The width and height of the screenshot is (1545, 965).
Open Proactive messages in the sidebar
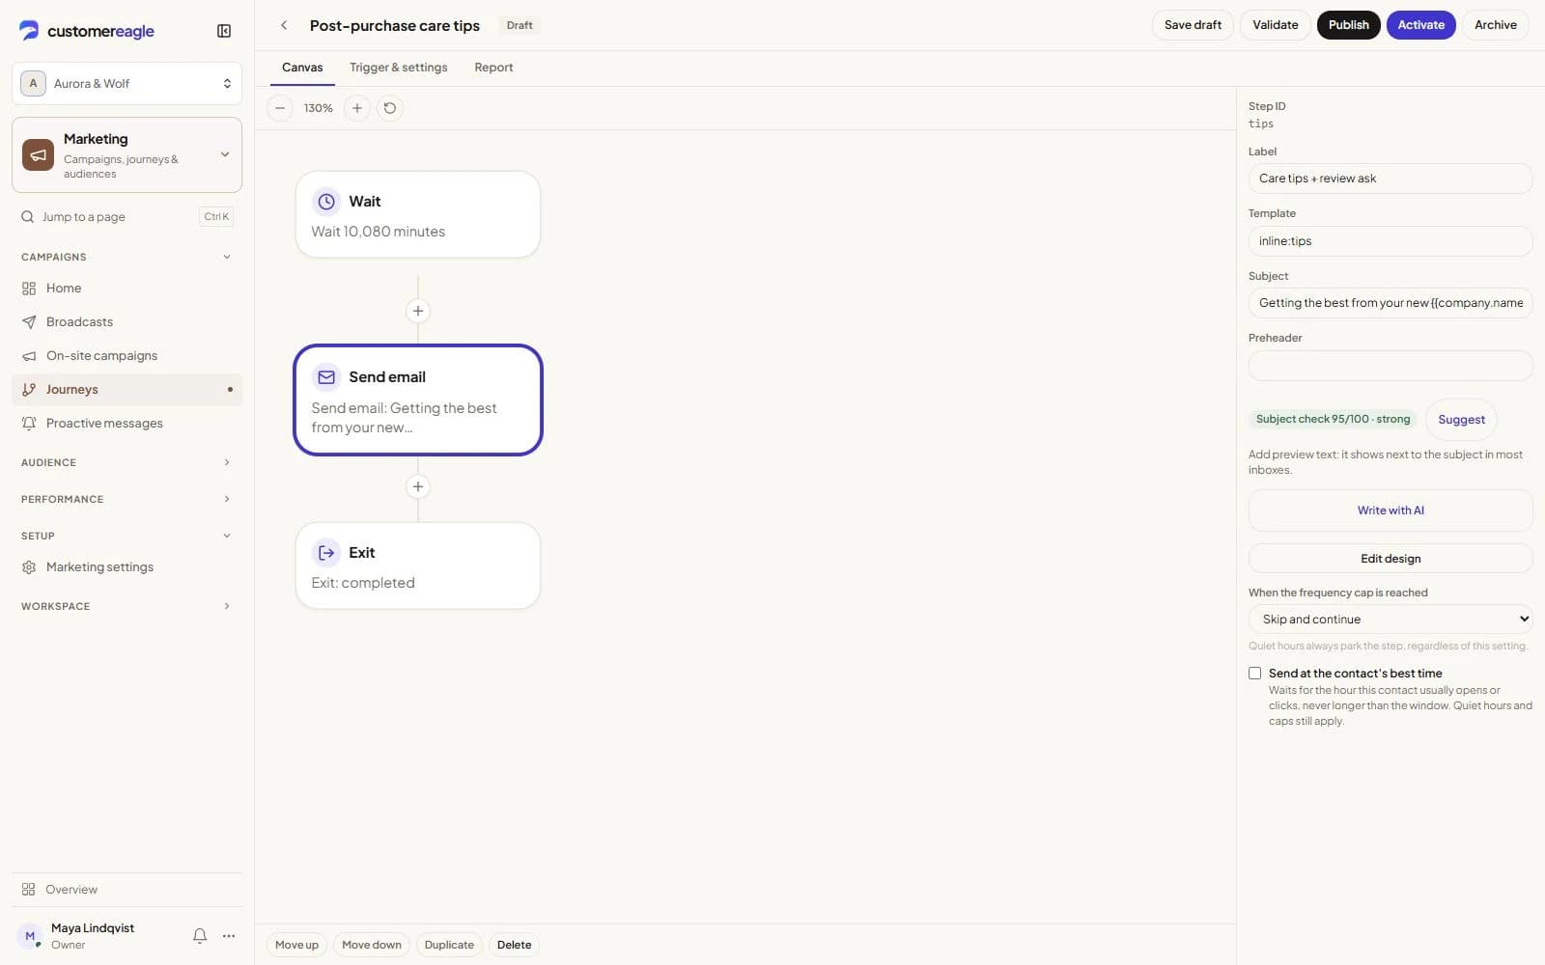126,424
